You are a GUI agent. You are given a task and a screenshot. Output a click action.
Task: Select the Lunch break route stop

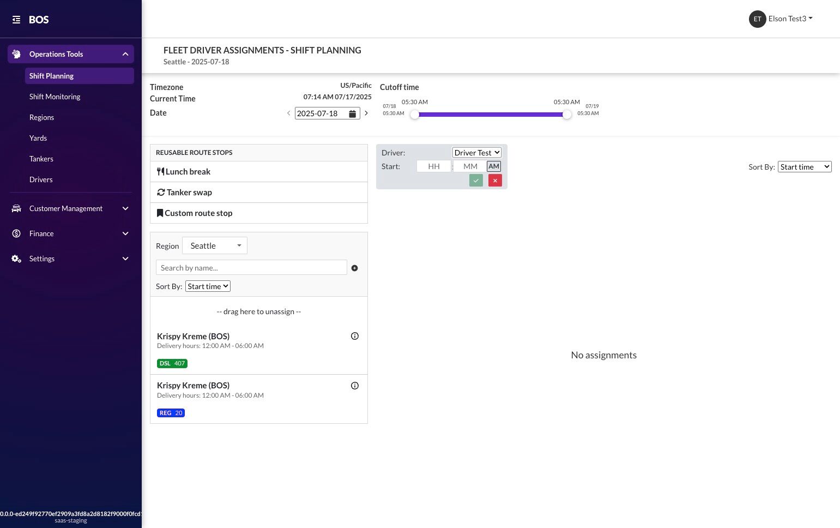pyautogui.click(x=259, y=172)
